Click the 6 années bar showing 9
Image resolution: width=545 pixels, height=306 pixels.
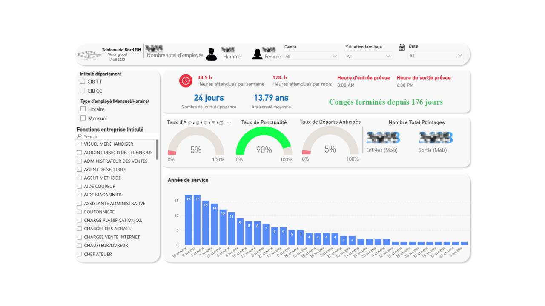pyautogui.click(x=240, y=232)
